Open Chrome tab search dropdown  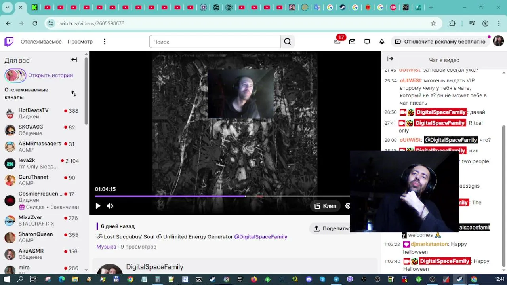[7, 7]
